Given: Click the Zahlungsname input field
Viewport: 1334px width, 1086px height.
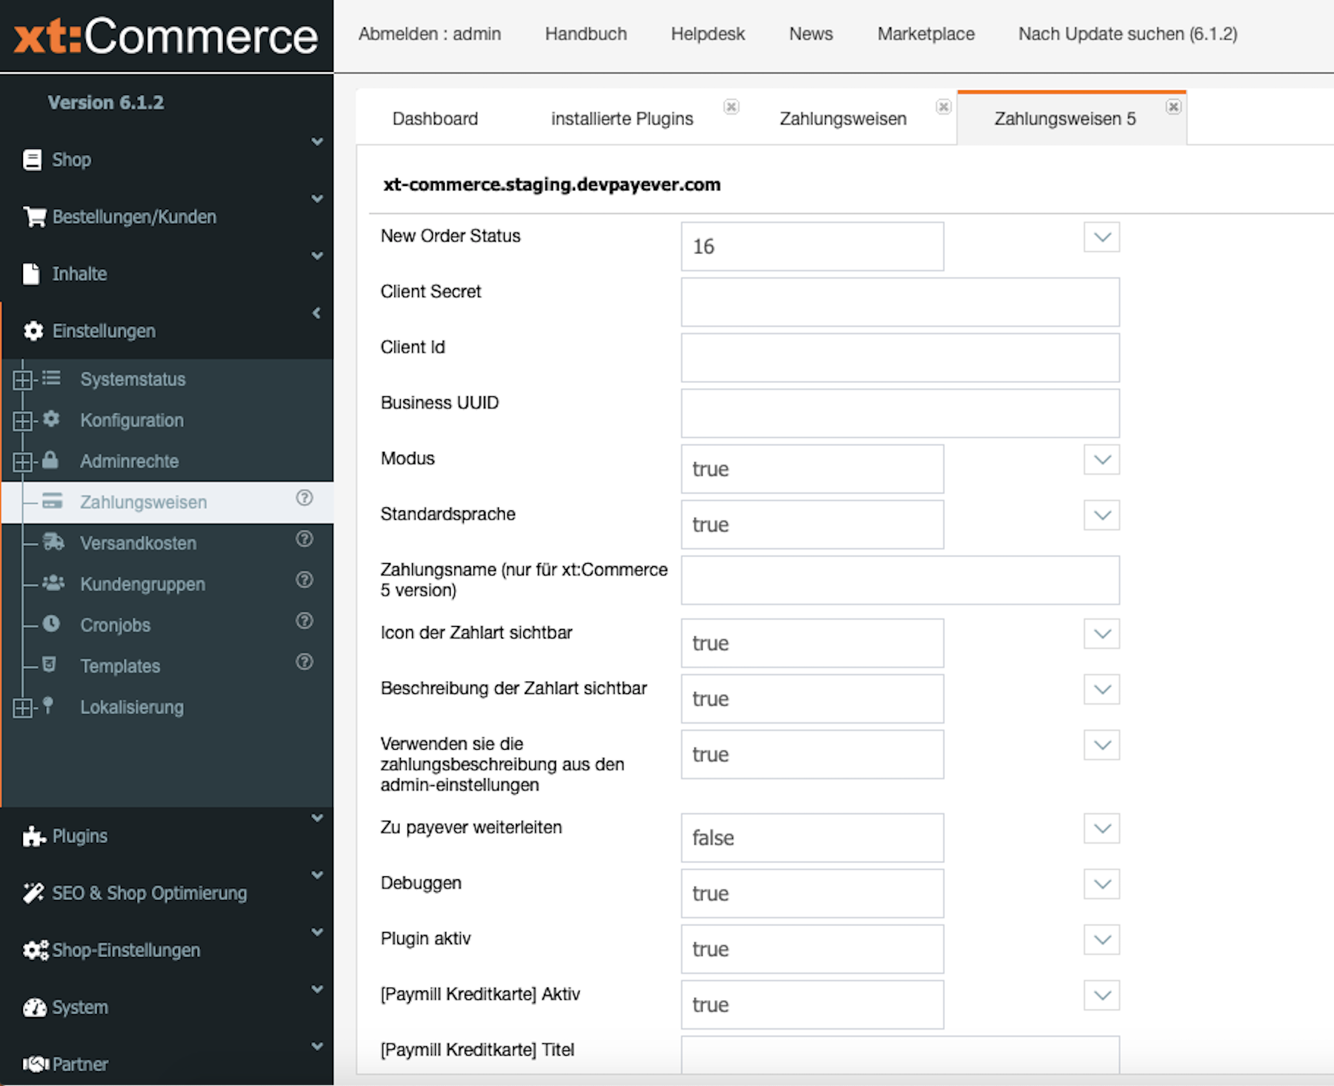Looking at the screenshot, I should 900,580.
